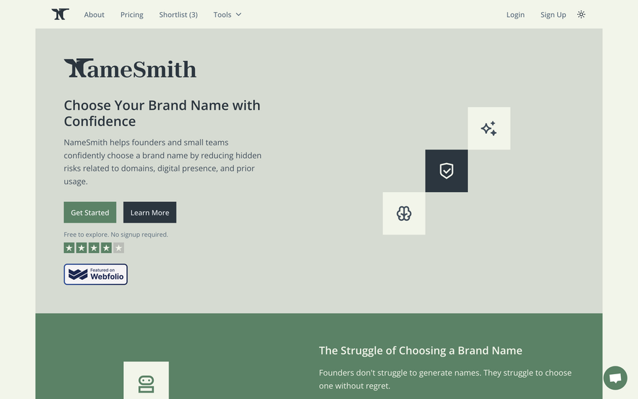Open Shortlist (3) in the navbar
Viewport: 638px width, 399px height.
click(178, 15)
